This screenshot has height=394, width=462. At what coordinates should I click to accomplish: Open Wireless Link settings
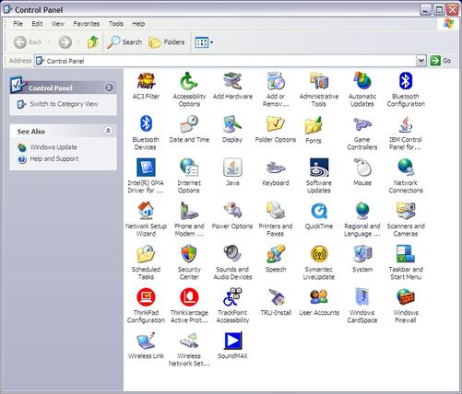click(146, 345)
